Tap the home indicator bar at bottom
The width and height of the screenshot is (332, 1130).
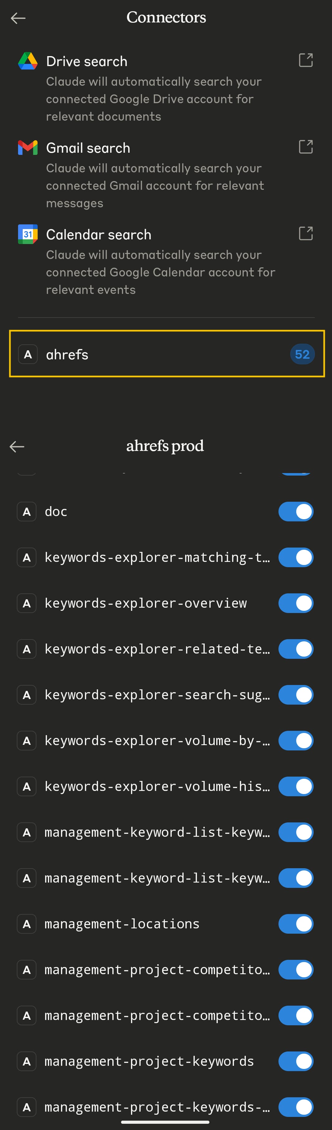tap(165, 1122)
